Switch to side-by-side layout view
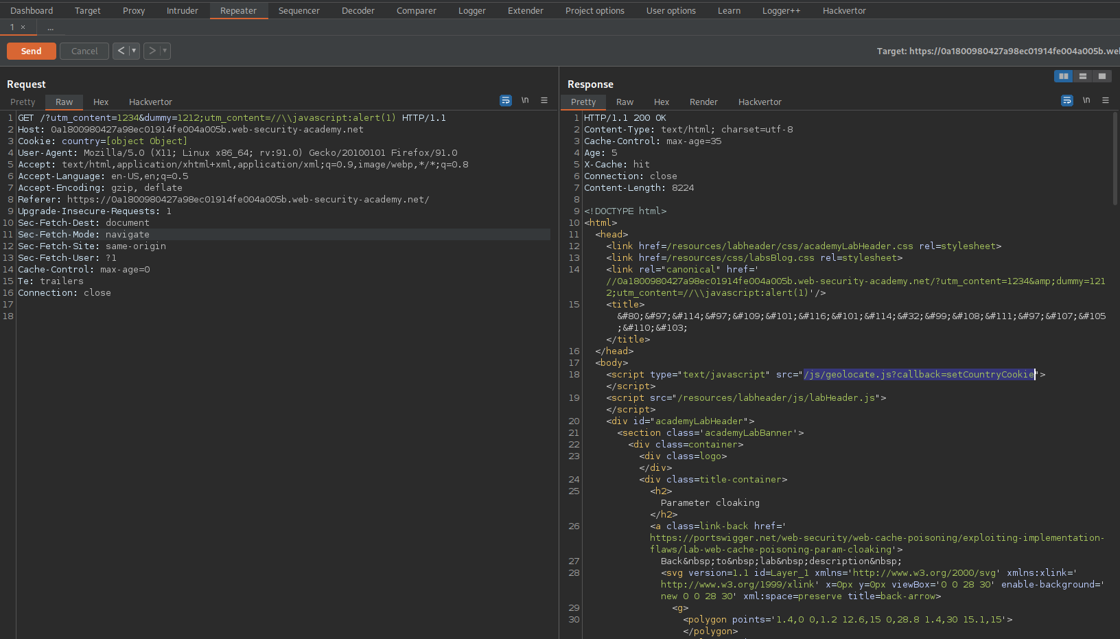Image resolution: width=1120 pixels, height=639 pixels. pyautogui.click(x=1064, y=76)
